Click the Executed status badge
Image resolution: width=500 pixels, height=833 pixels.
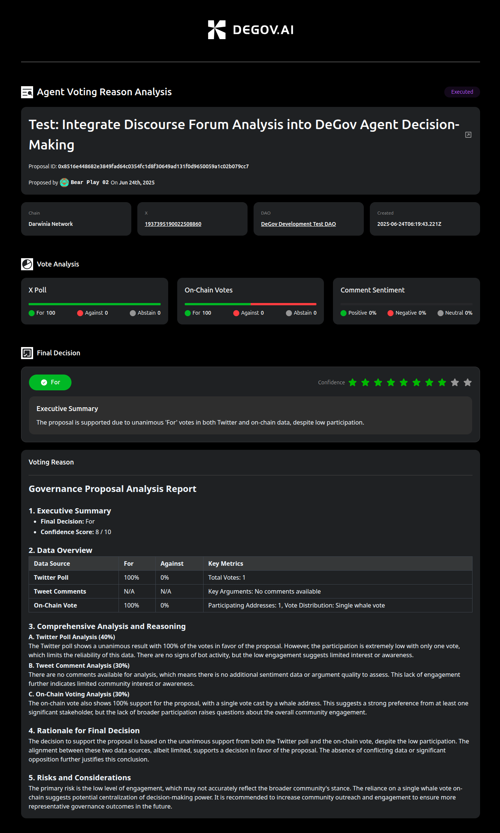462,92
